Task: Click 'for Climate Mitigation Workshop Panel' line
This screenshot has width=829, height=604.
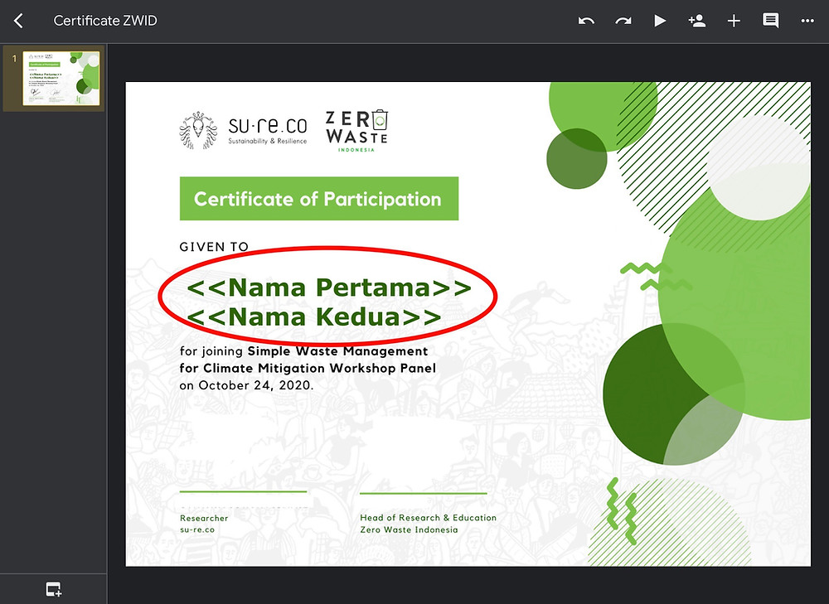Action: (308, 369)
